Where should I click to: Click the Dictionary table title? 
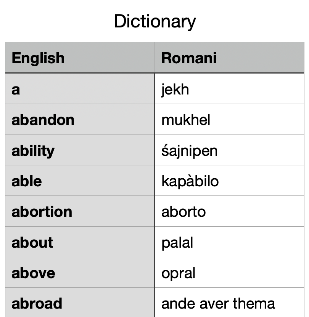(154, 21)
